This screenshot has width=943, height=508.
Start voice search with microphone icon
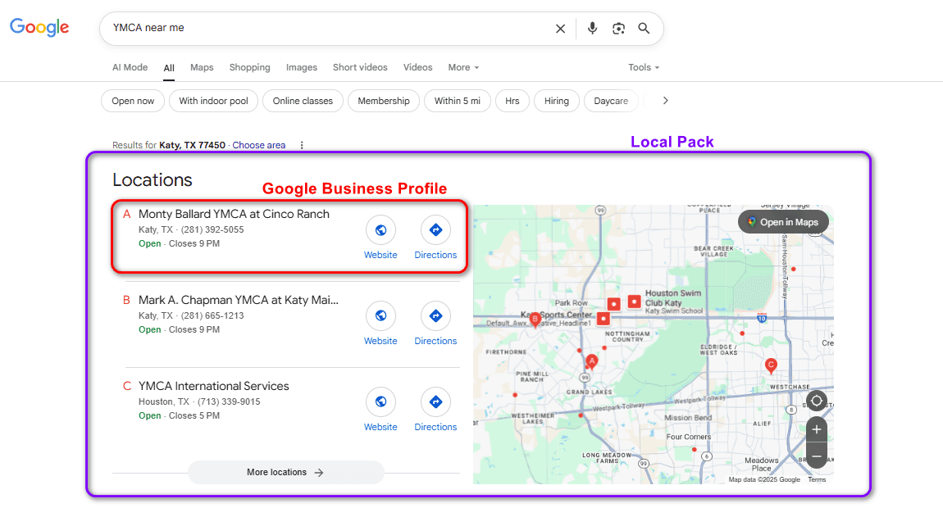(x=592, y=29)
